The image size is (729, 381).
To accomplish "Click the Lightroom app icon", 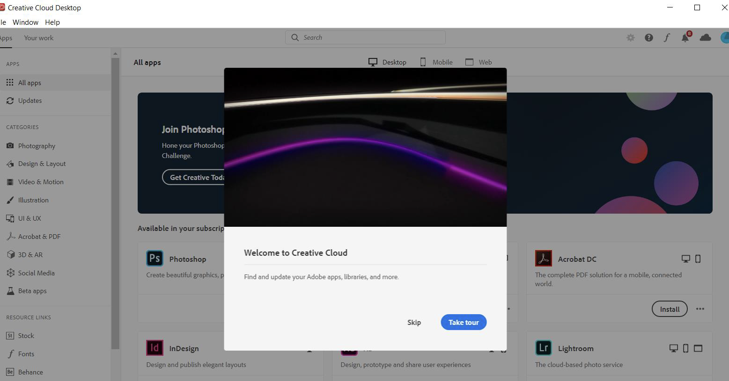I will [x=543, y=348].
